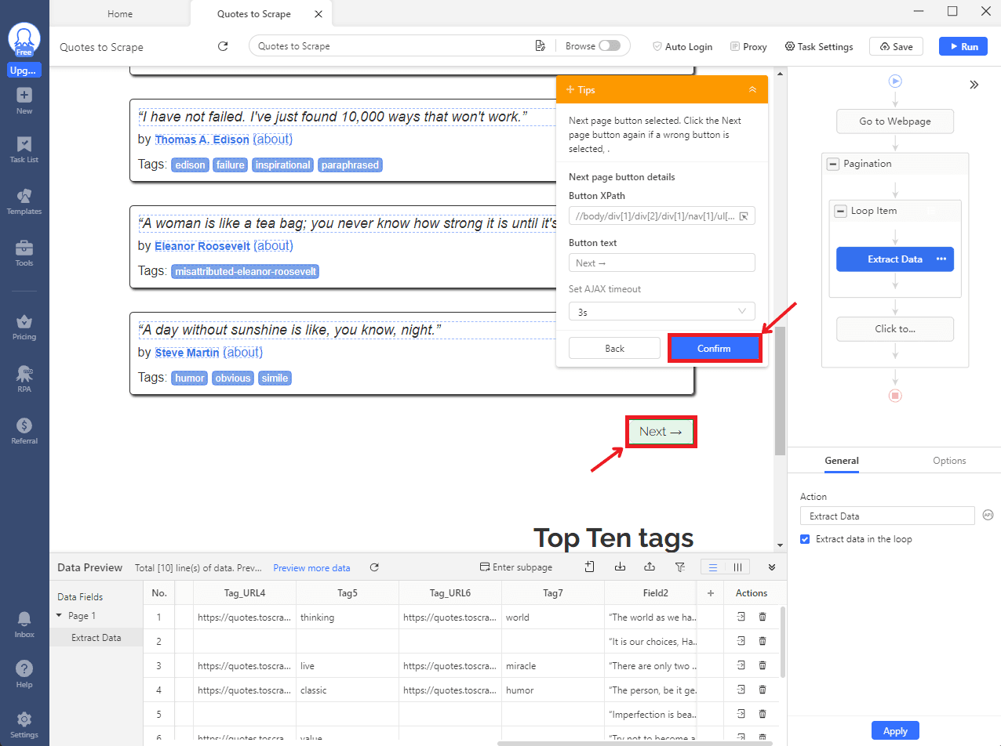Image resolution: width=1001 pixels, height=746 pixels.
Task: Switch data preview to column view
Action: point(737,567)
